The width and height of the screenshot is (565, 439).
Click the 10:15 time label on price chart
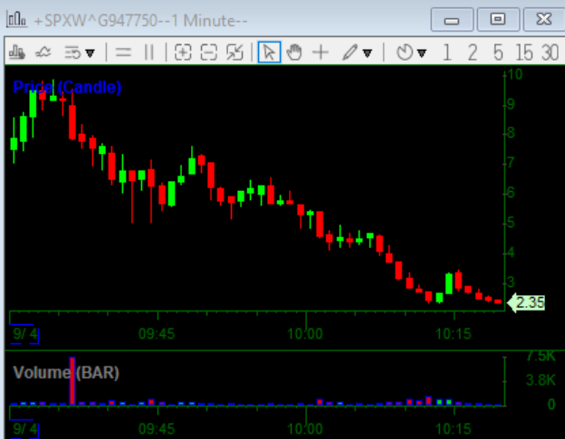pyautogui.click(x=454, y=334)
